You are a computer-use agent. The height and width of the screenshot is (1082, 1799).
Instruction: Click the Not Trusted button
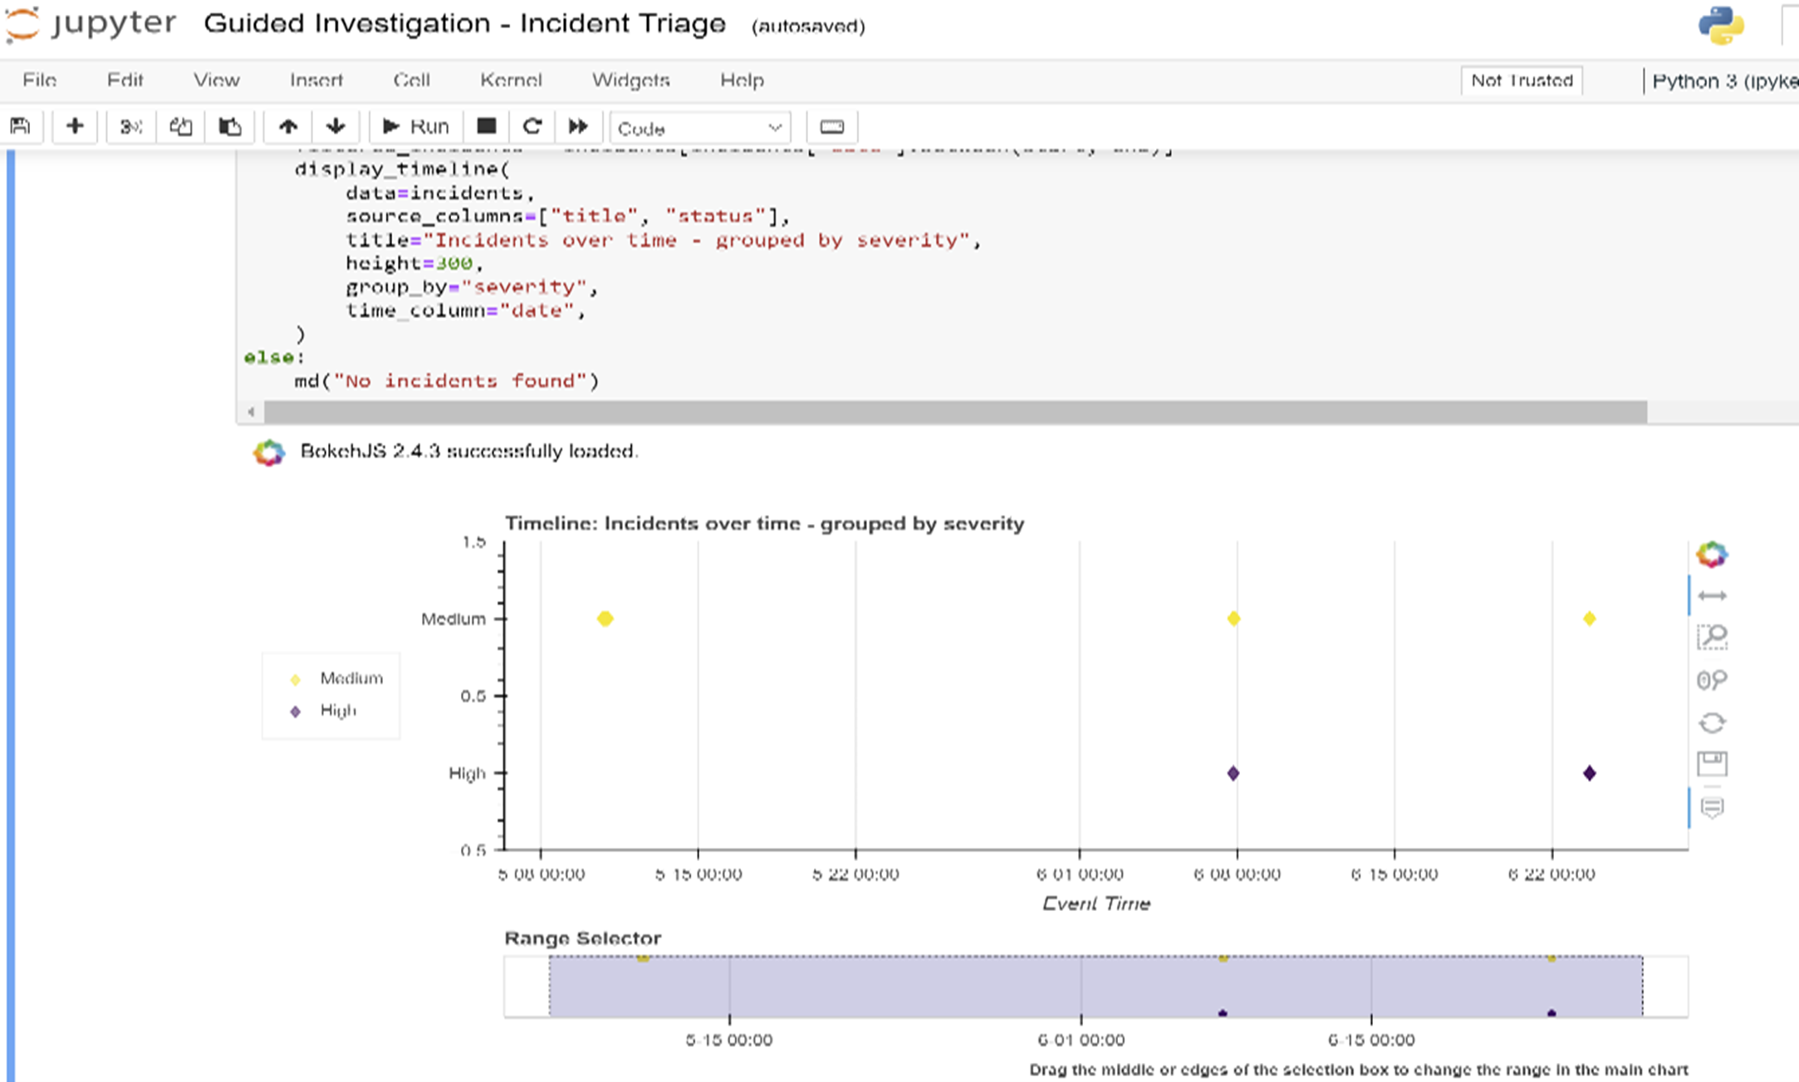1521,80
